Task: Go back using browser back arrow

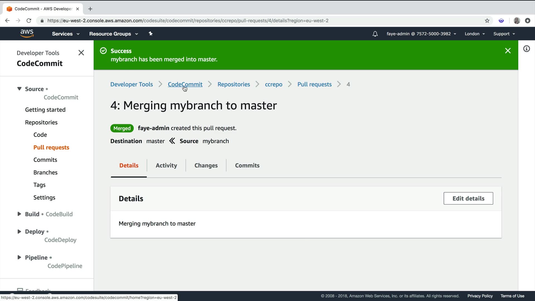Action: [8, 21]
